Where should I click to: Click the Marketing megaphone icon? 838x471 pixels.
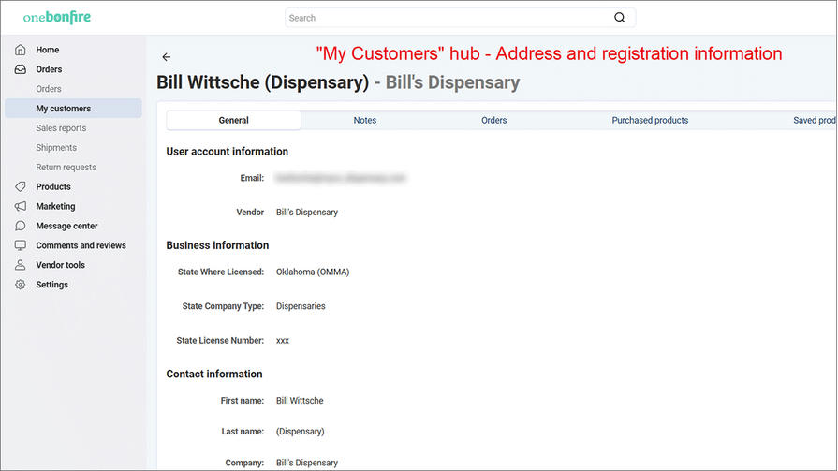click(x=21, y=206)
